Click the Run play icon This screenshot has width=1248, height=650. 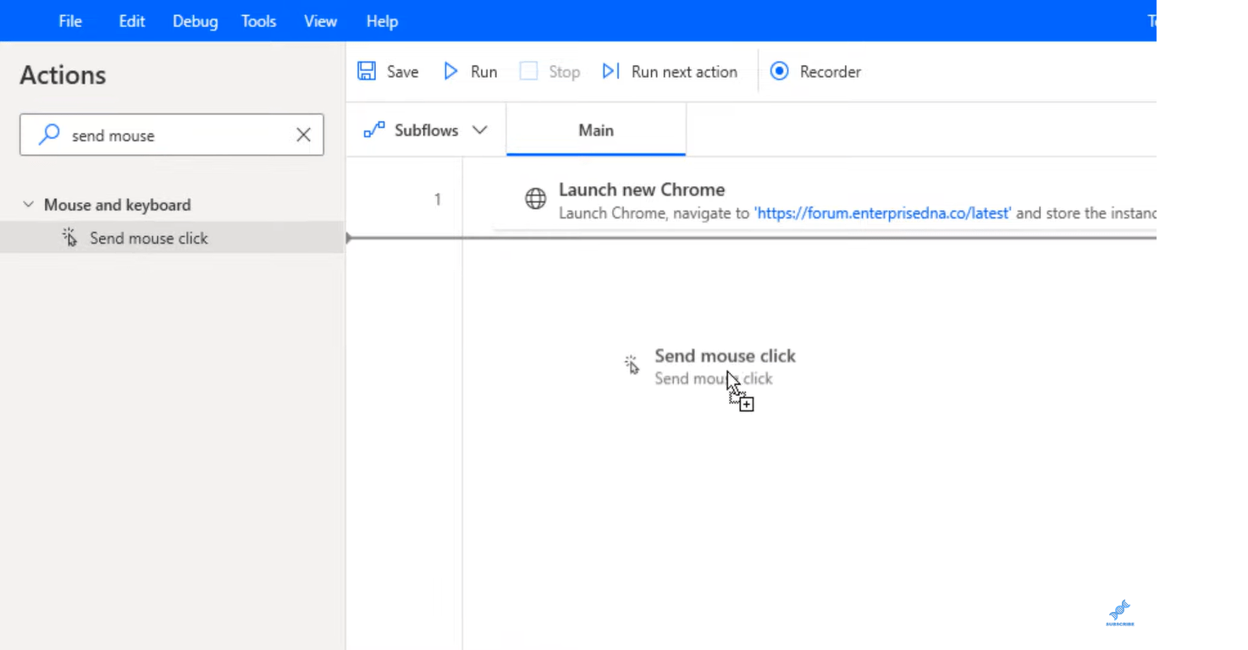click(x=450, y=71)
